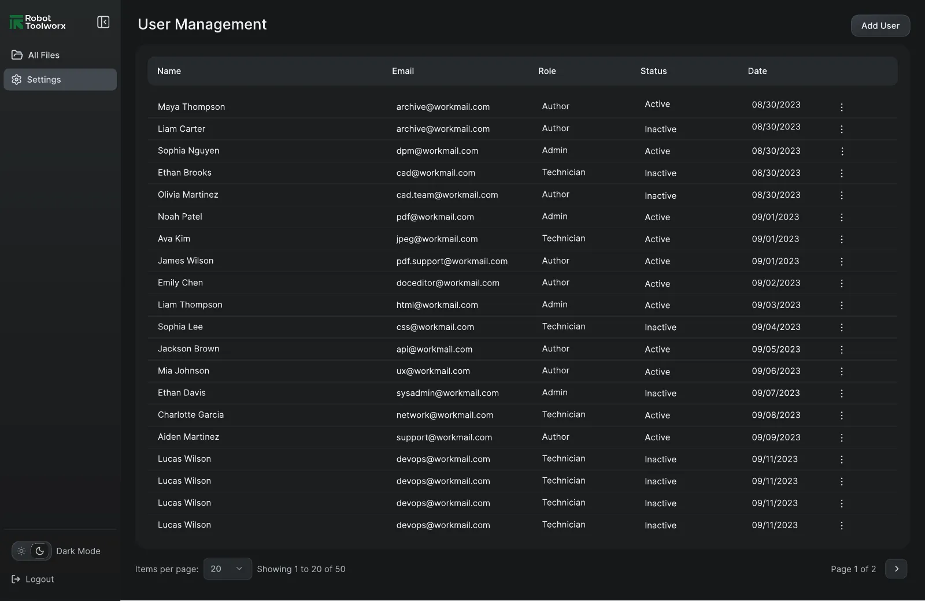
Task: Click the User Management heading
Action: click(x=202, y=24)
